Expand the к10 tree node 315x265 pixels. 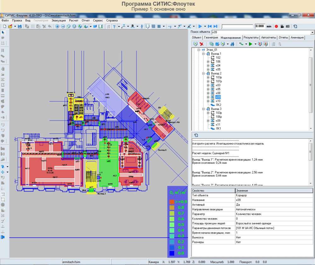208,101
